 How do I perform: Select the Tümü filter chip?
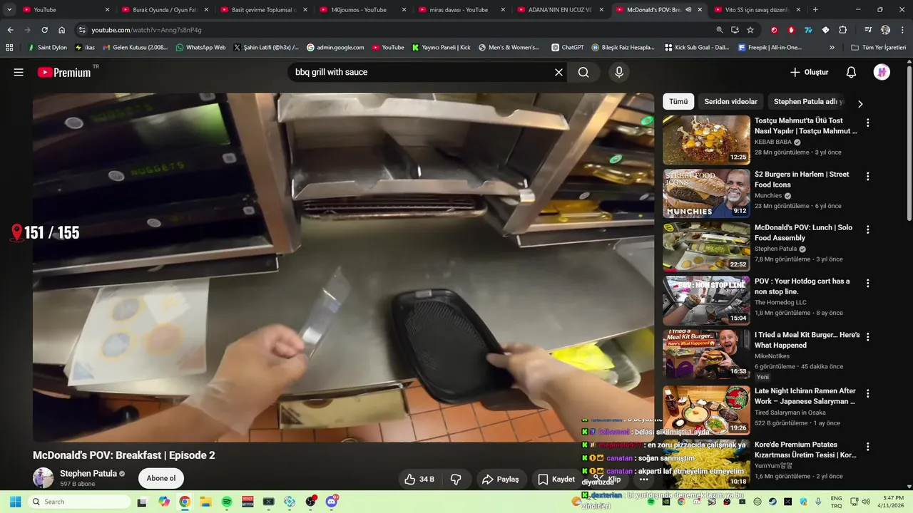pyautogui.click(x=678, y=101)
